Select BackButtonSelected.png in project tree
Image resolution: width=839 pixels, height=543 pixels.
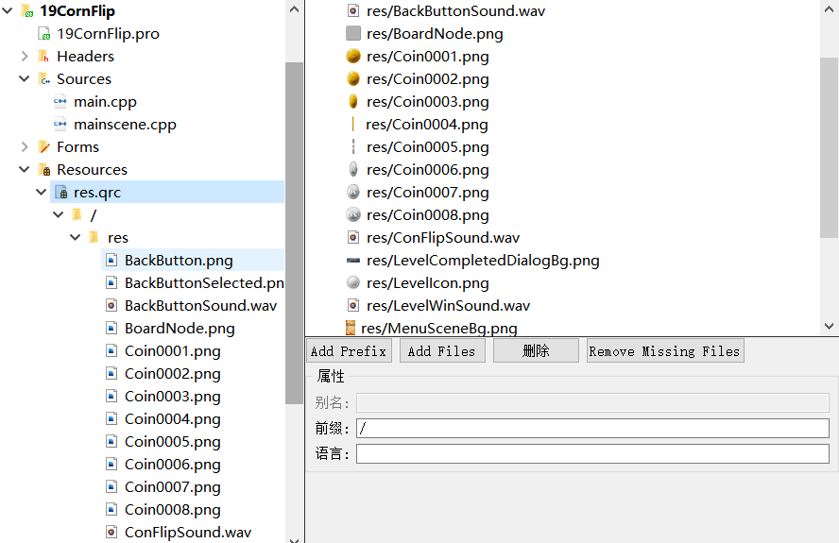(x=204, y=283)
